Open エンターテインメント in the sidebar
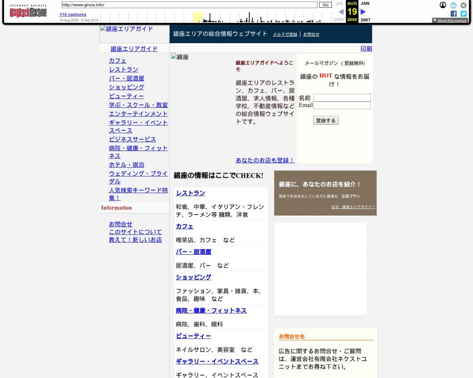Screen dimensions: 473x378 [x=138, y=114]
